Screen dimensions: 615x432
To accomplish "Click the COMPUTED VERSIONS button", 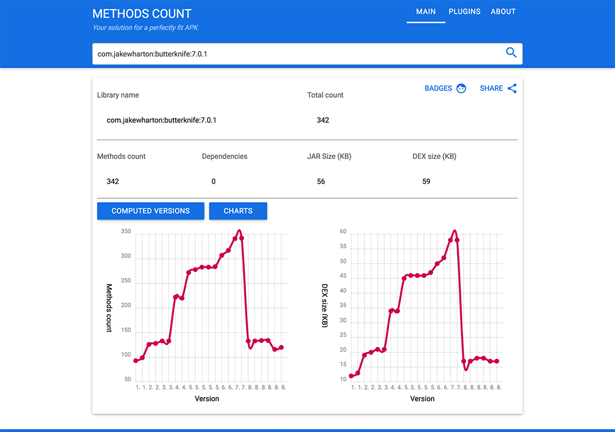I will 150,211.
